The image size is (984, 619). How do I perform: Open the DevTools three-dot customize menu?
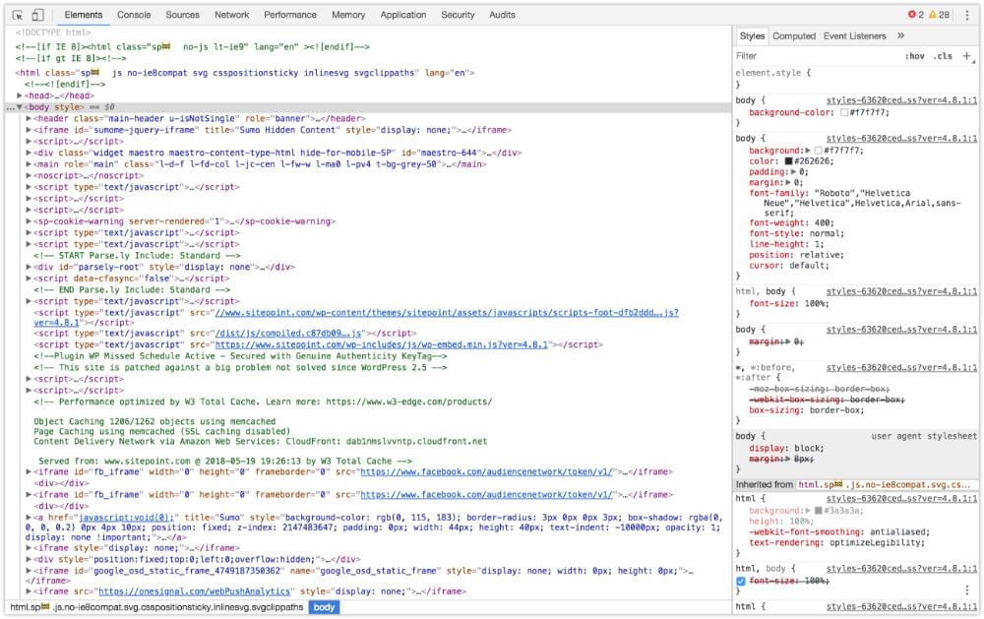[965, 15]
